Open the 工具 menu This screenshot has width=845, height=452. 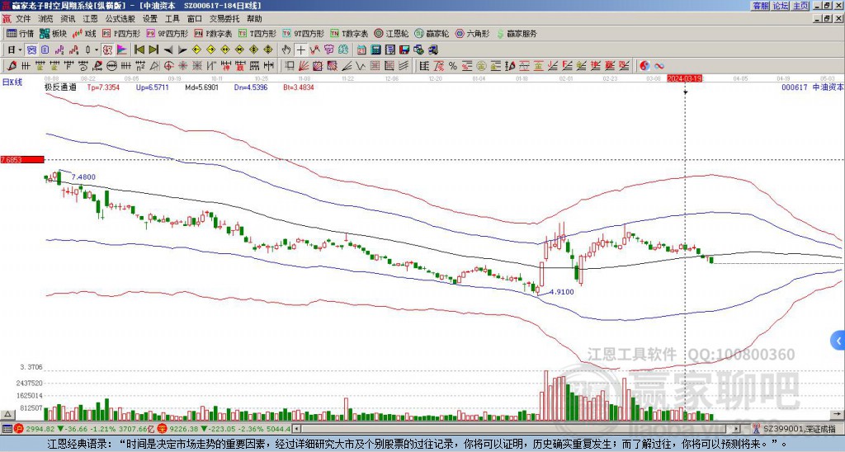pyautogui.click(x=172, y=19)
